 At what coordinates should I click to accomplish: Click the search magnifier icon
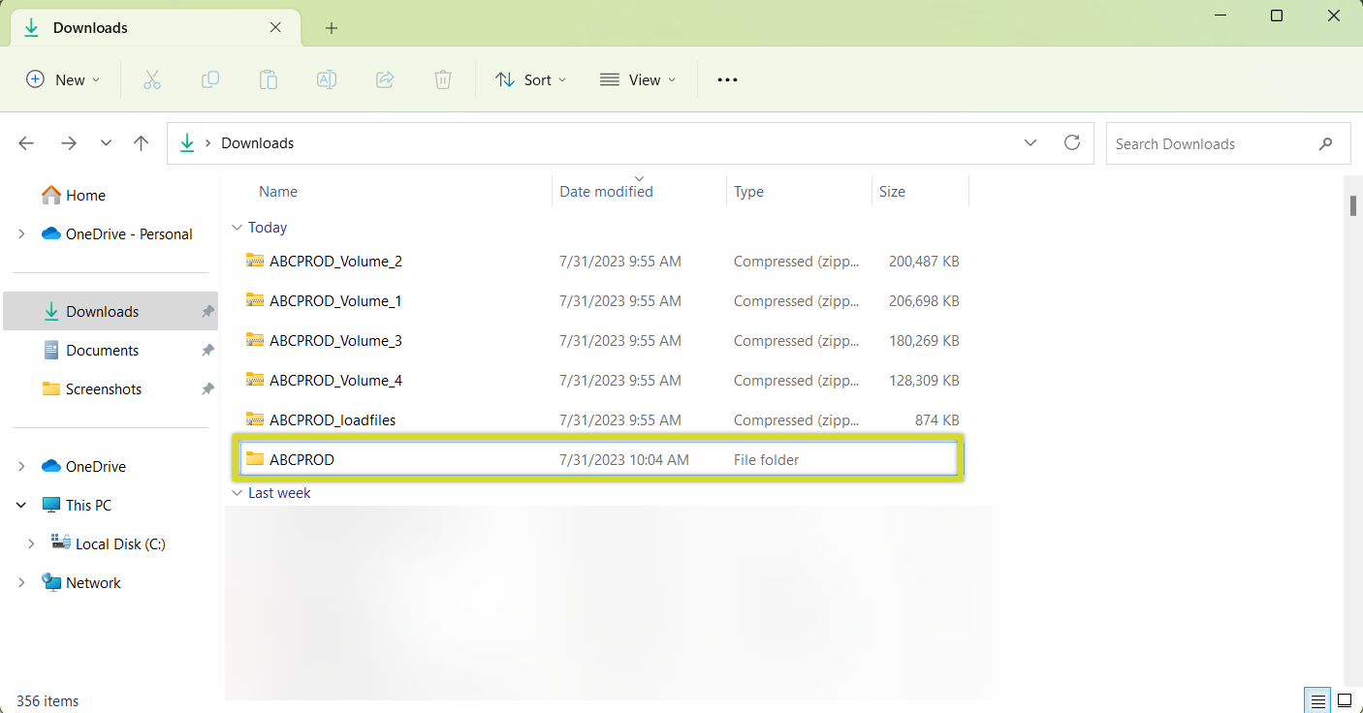click(1325, 143)
